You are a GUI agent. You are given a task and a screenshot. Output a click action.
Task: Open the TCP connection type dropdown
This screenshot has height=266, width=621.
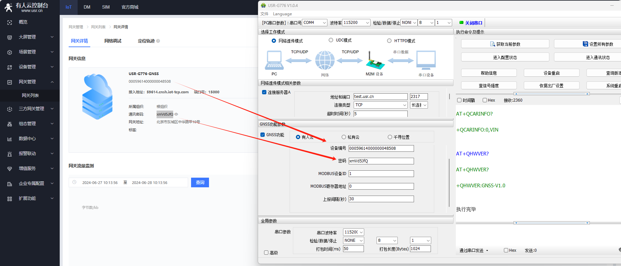(x=380, y=105)
